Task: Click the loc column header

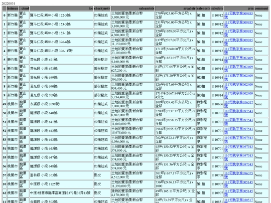Action: coord(62,9)
